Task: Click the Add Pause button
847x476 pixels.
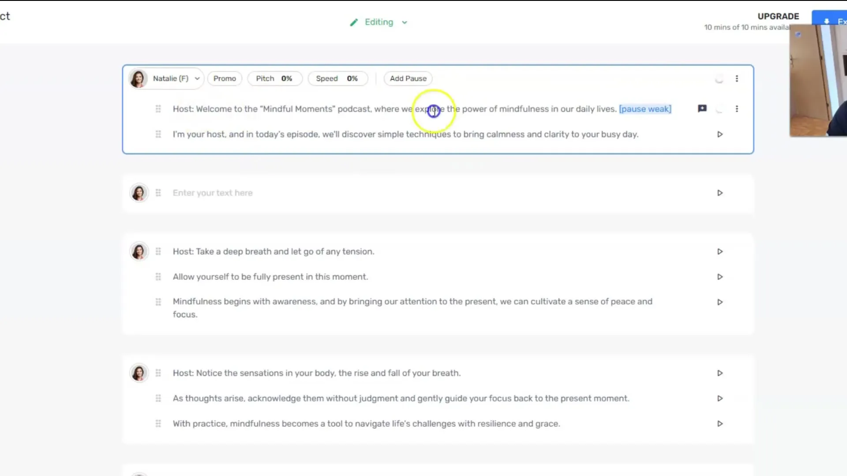Action: [408, 78]
